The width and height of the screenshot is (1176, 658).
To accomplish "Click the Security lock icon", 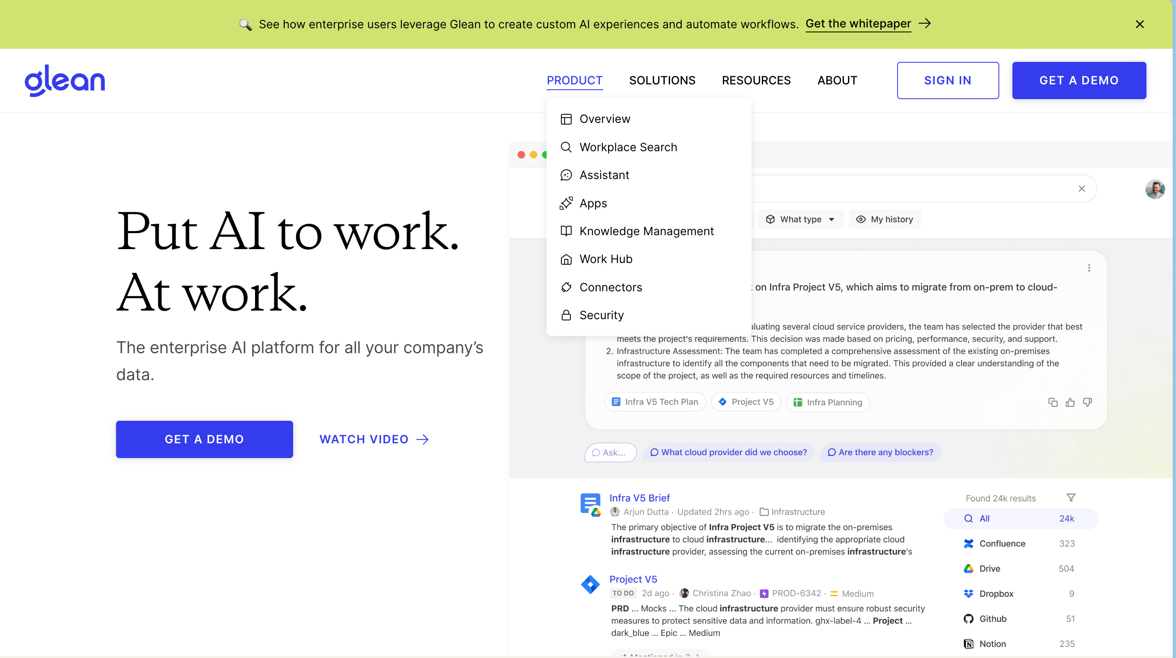I will pos(566,315).
